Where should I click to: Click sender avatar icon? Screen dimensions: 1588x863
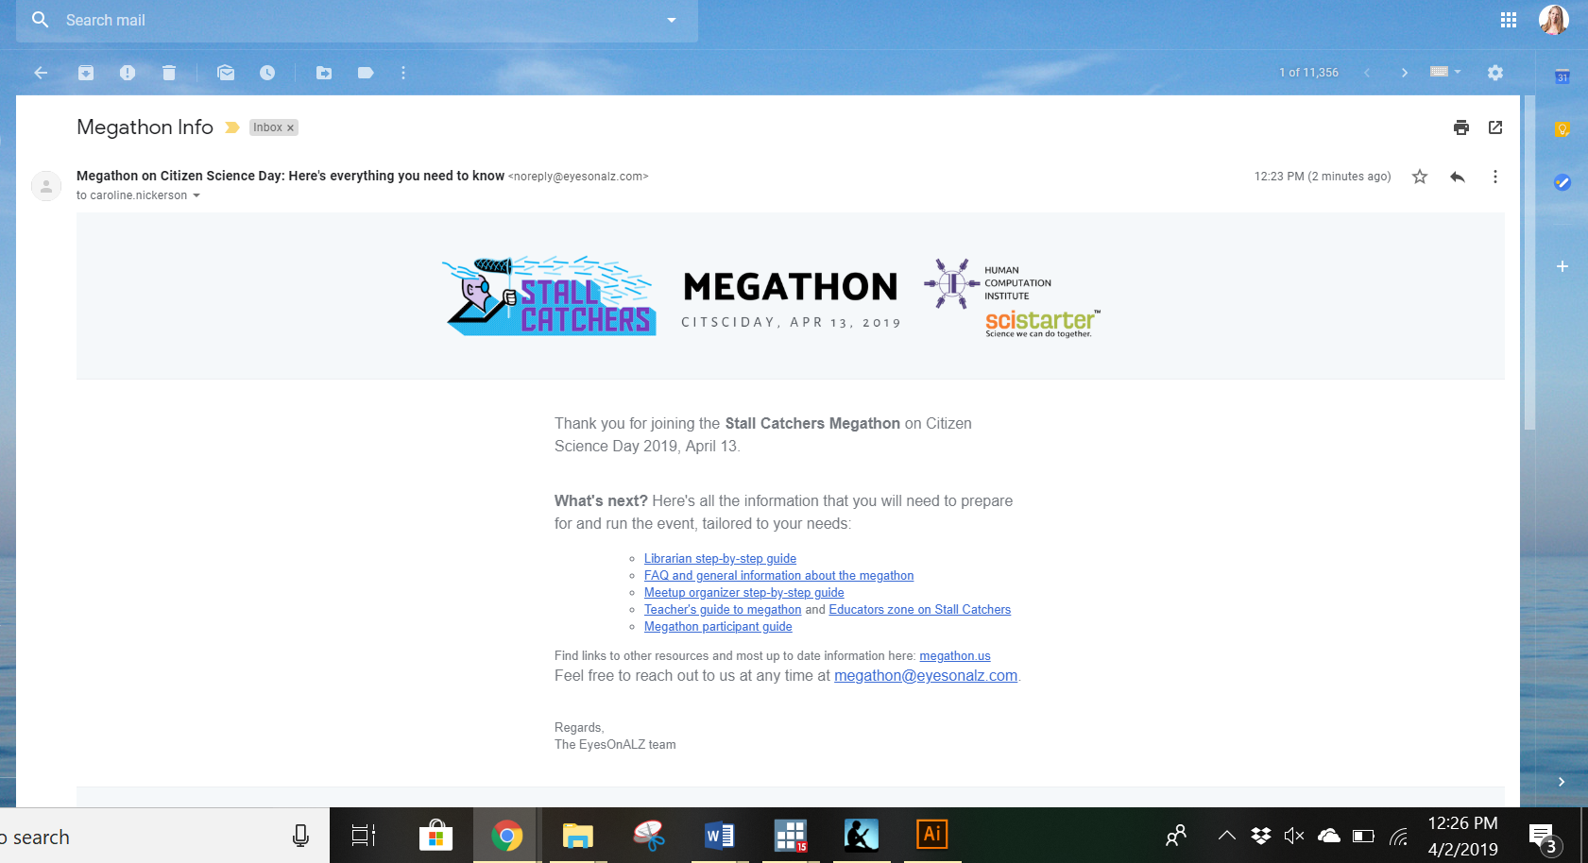pos(46,185)
